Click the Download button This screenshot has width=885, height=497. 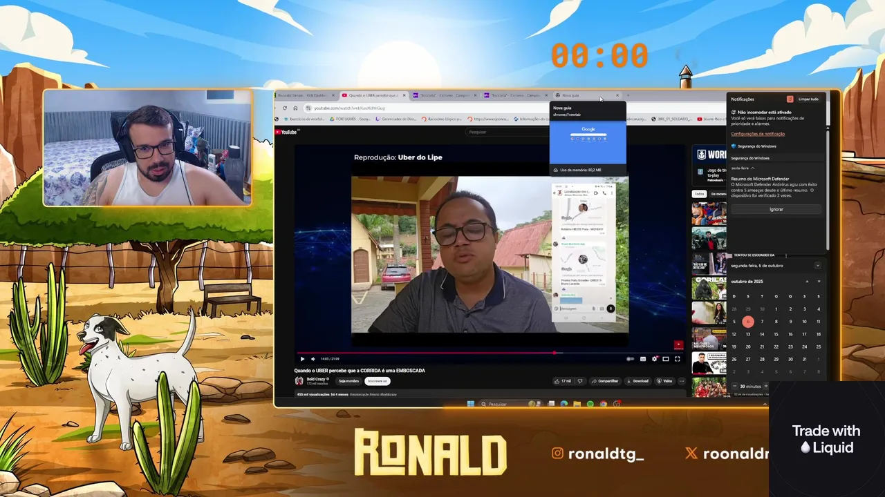[x=638, y=381]
